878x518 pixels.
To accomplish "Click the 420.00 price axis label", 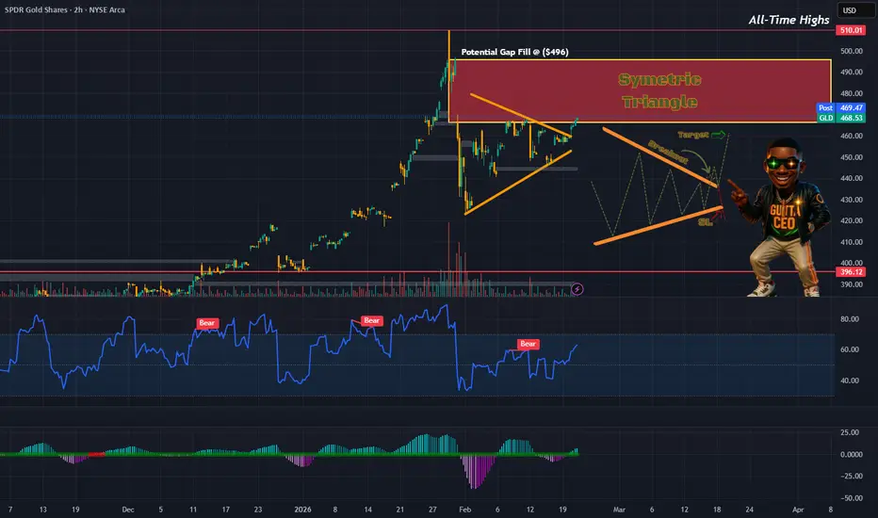I will (851, 220).
